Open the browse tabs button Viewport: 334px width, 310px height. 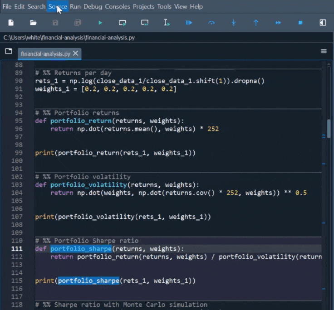tap(9, 51)
